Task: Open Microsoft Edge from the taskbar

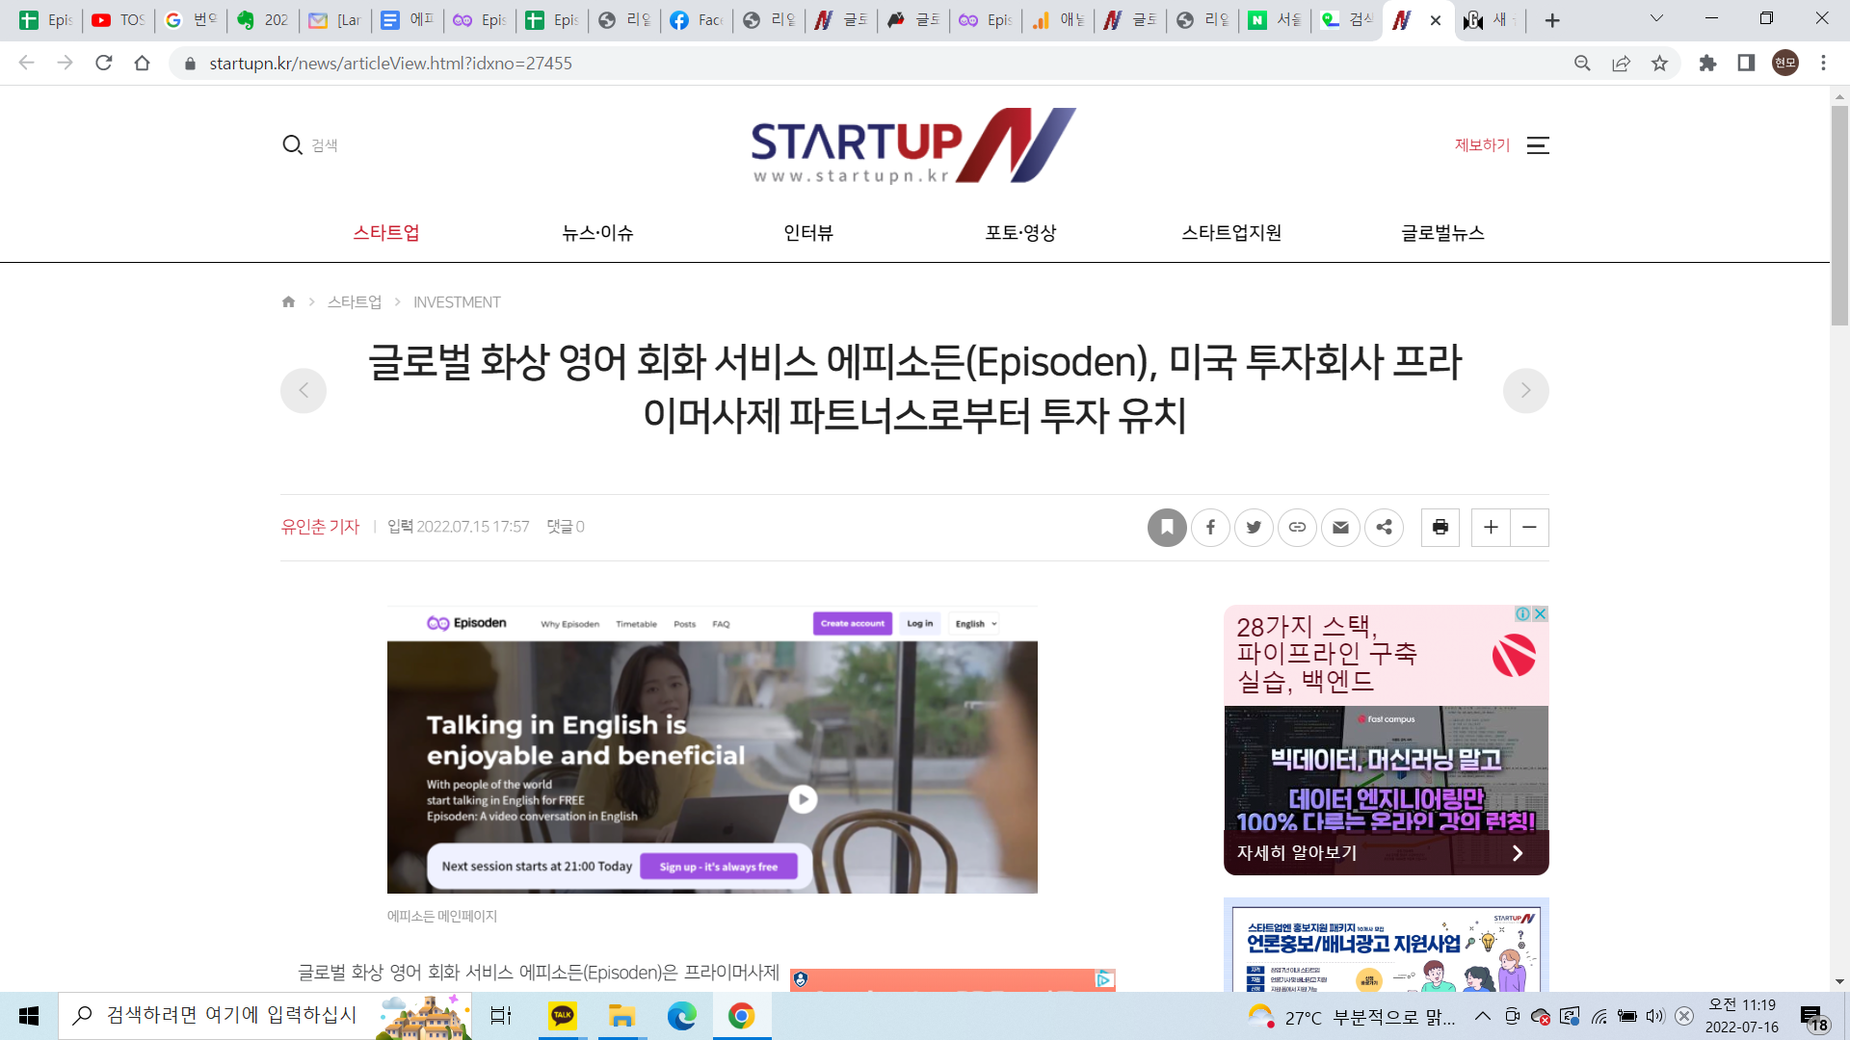Action: [x=681, y=1016]
